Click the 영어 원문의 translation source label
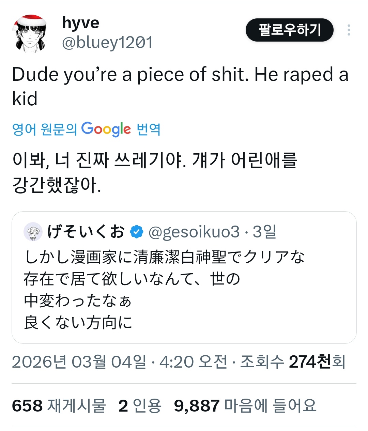The image size is (368, 431). 45,129
